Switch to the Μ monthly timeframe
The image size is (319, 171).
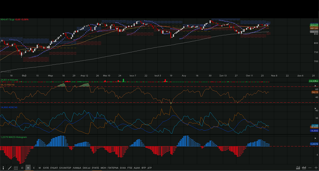click(x=40, y=168)
